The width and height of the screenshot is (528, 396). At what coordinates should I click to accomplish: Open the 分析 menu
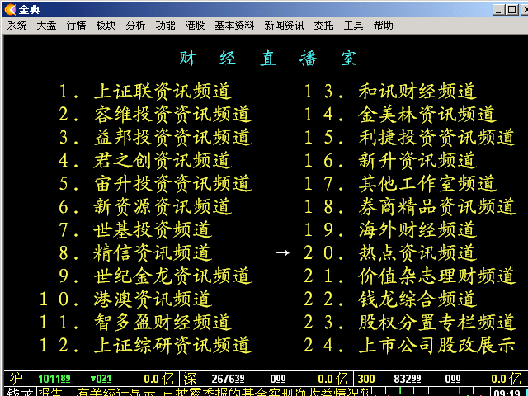[x=135, y=26]
